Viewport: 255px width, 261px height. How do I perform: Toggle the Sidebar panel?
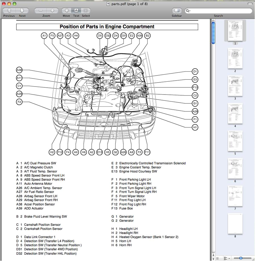click(177, 11)
